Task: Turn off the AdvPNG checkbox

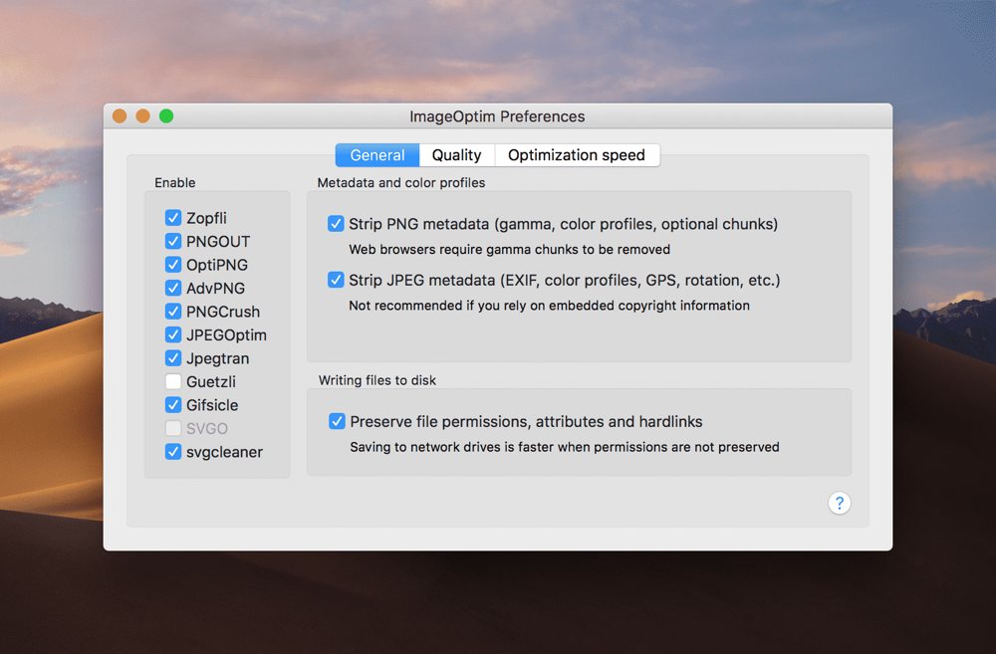Action: tap(172, 289)
